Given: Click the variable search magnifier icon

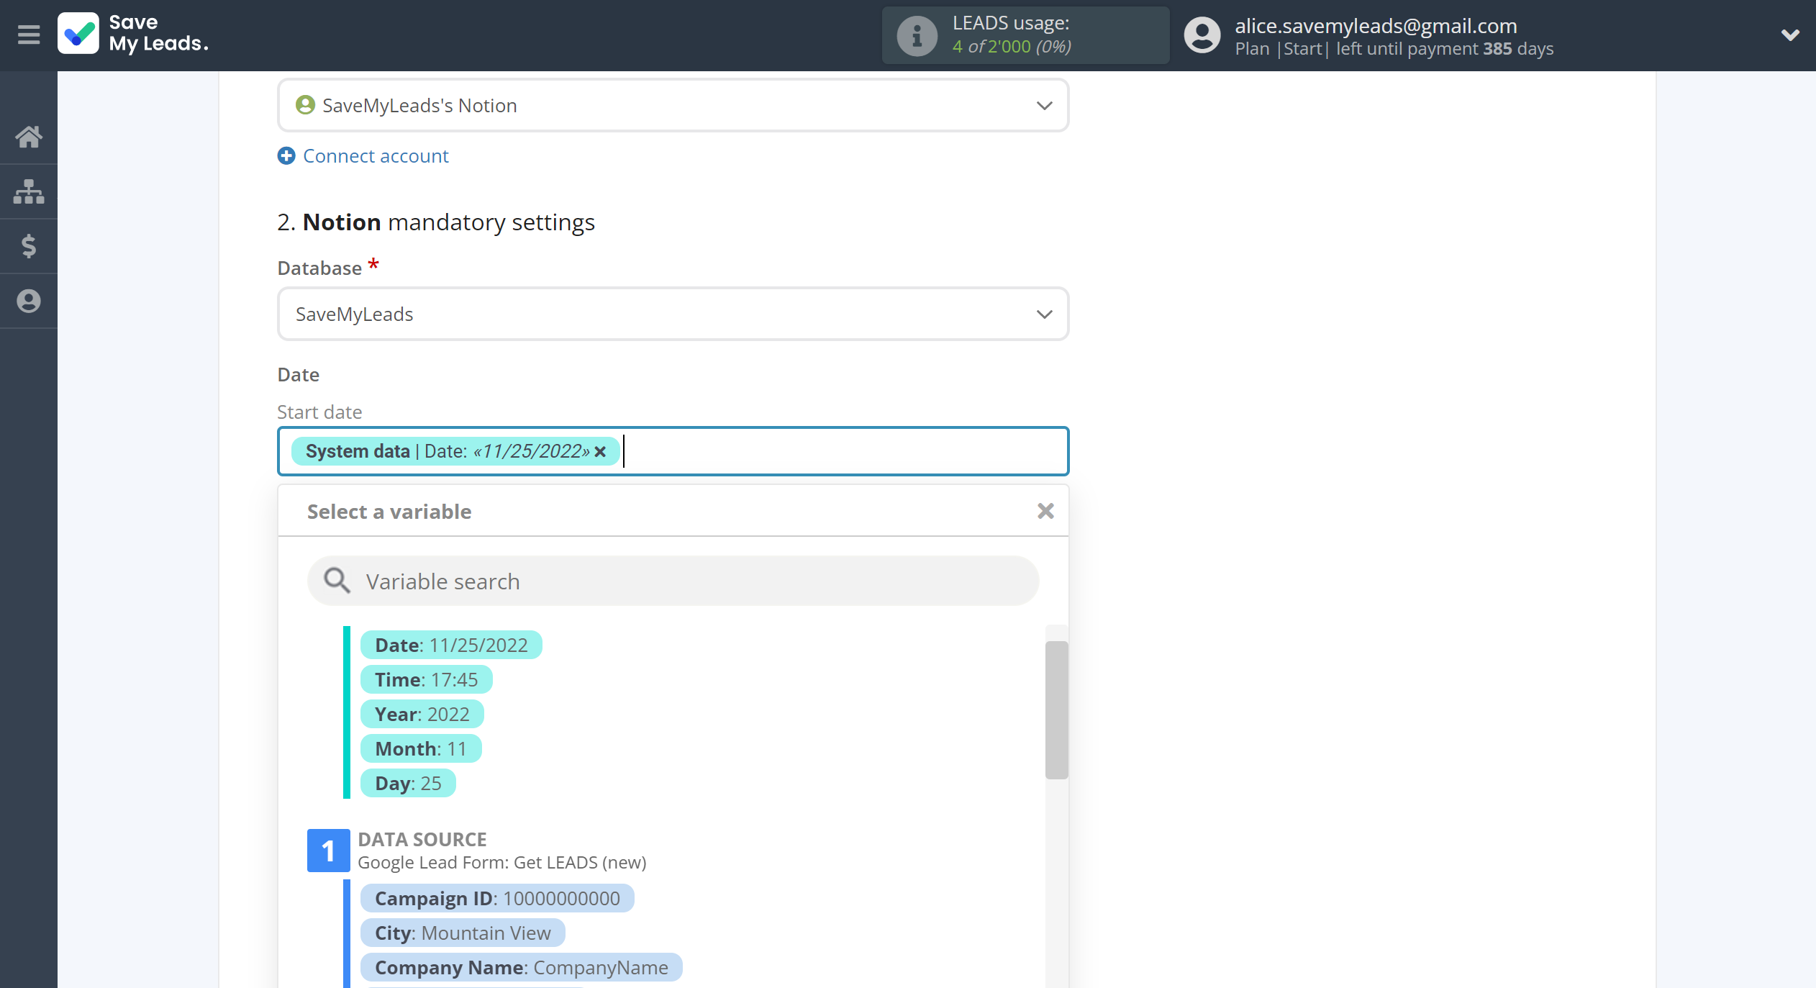Looking at the screenshot, I should tap(336, 580).
